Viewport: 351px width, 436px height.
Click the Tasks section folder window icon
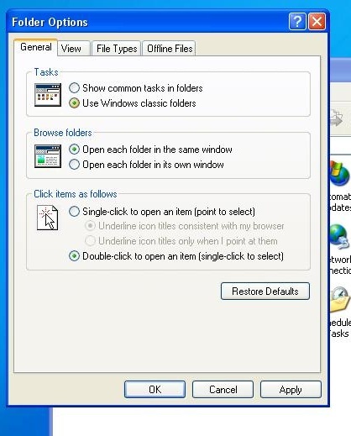[48, 95]
